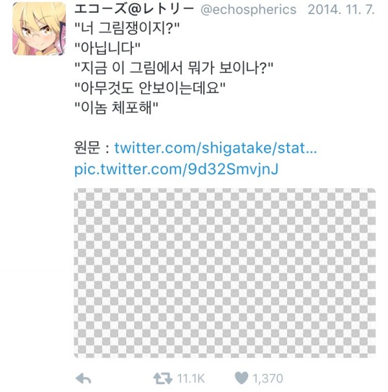
Task: Click the 11.1K retweet count
Action: pyautogui.click(x=191, y=378)
